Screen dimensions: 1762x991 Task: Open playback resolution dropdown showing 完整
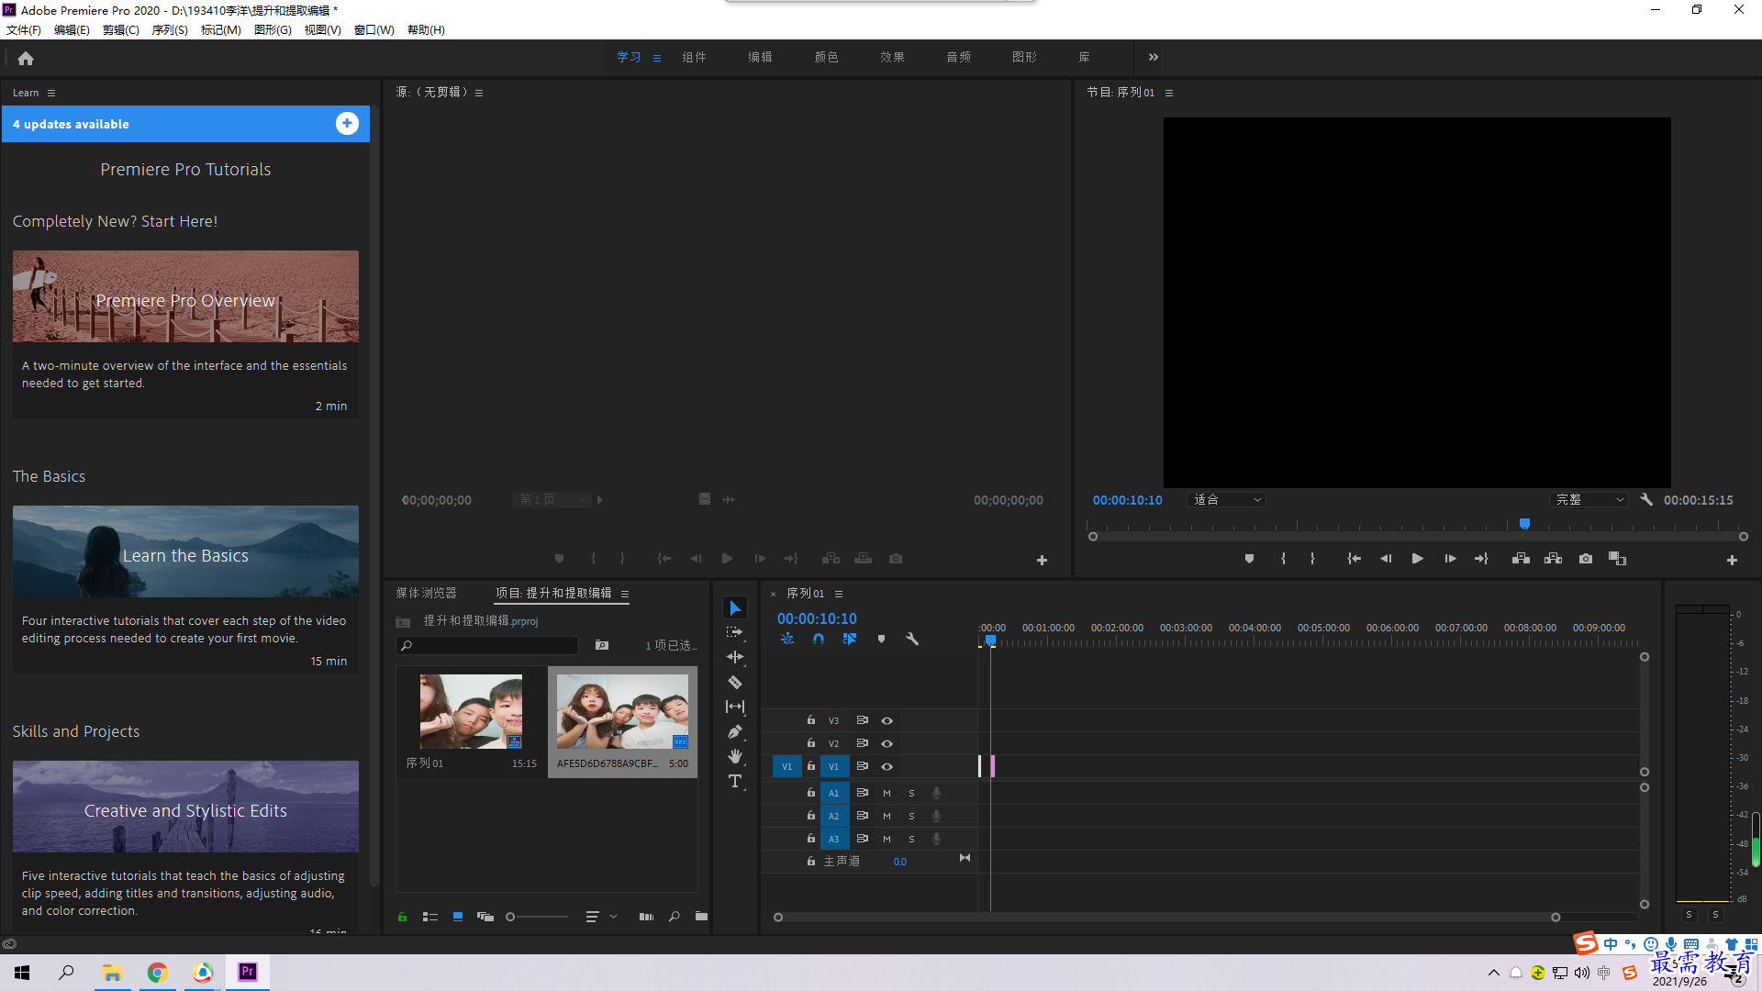1590,500
